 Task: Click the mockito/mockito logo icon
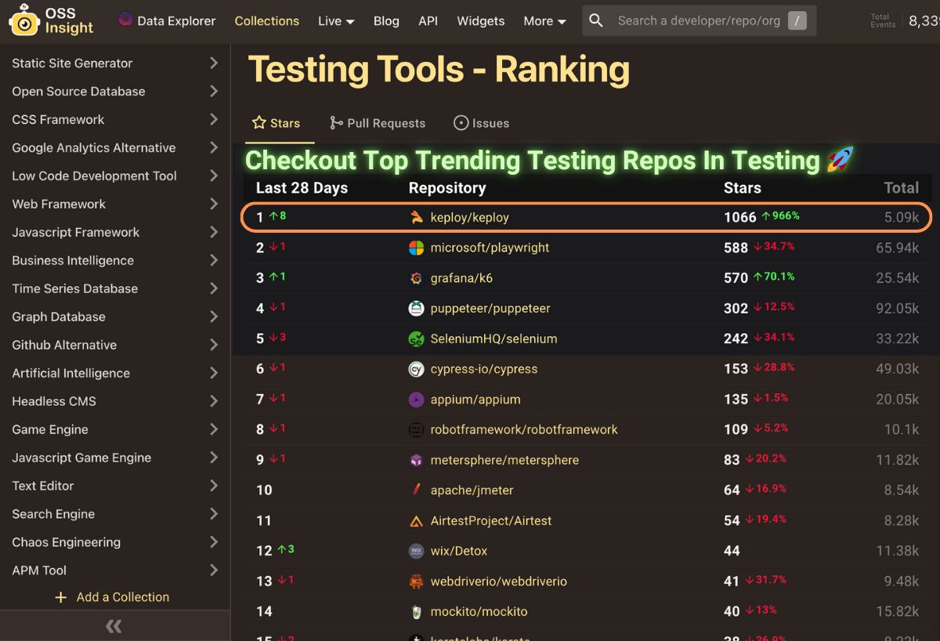[x=417, y=612]
